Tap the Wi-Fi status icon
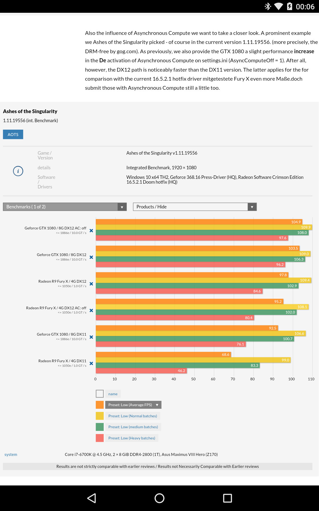 tap(279, 6)
